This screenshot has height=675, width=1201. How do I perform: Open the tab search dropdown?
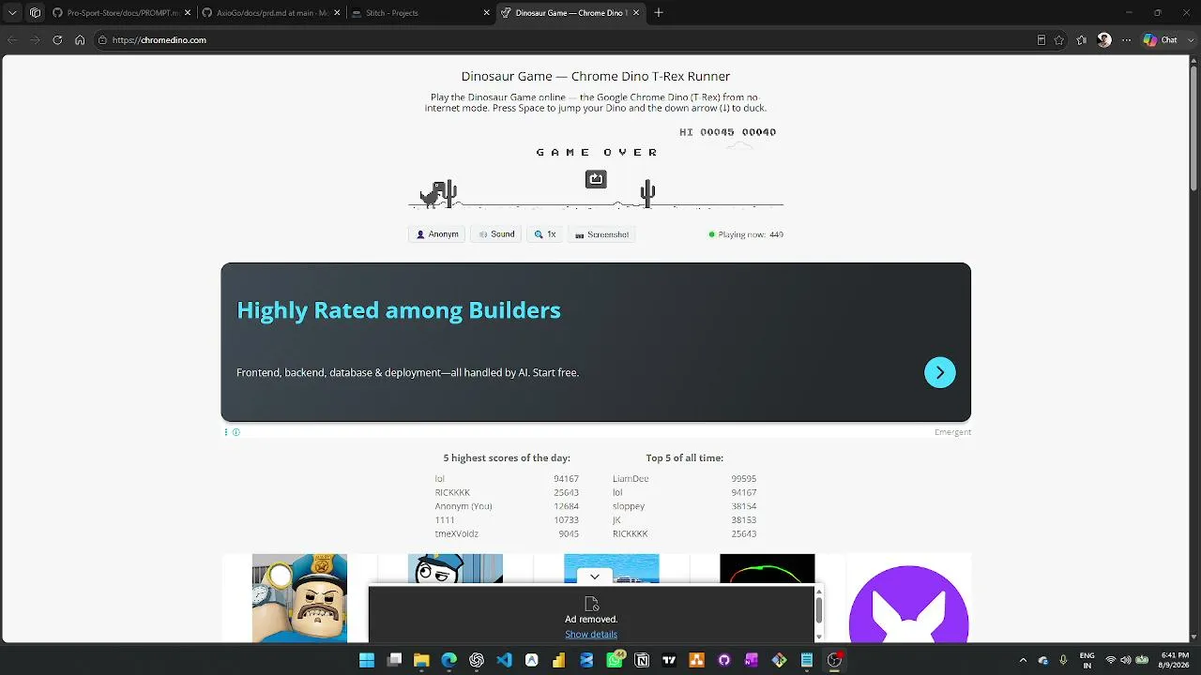12,13
